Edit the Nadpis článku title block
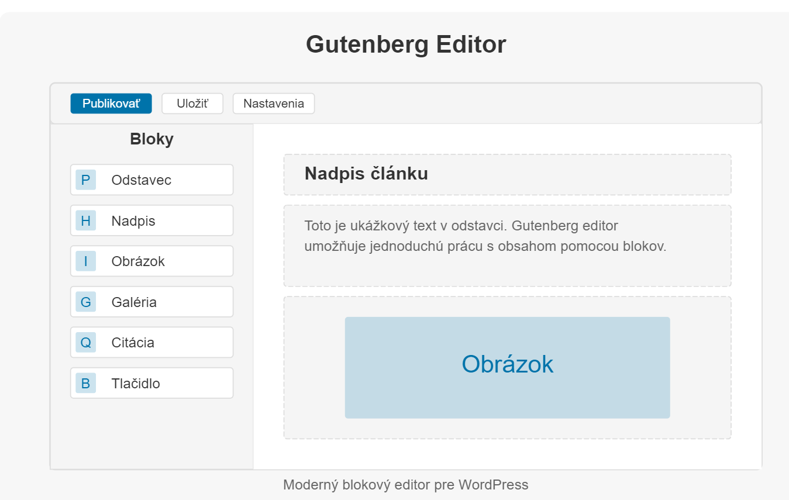This screenshot has height=500, width=789. pos(508,174)
